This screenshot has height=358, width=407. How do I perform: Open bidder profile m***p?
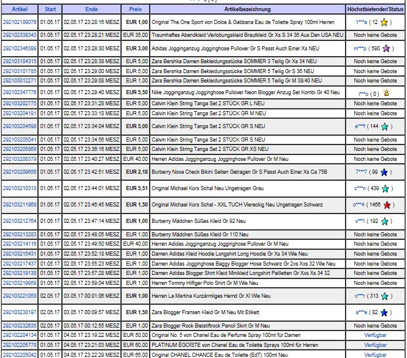360,49
